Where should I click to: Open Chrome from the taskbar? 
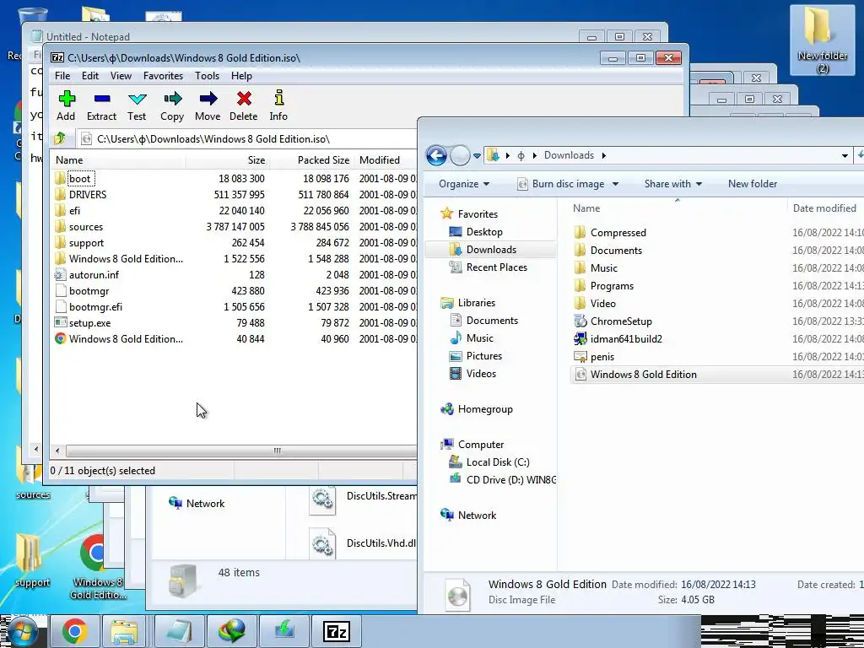[75, 631]
